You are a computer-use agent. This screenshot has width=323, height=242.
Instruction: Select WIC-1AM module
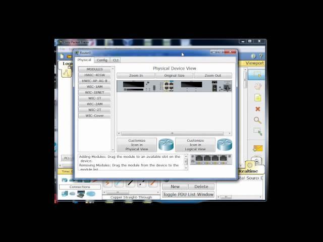click(94, 87)
